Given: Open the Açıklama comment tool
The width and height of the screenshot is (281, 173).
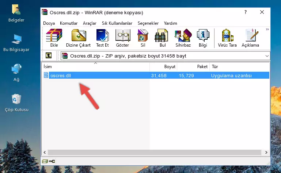Looking at the screenshot, I should 250,38.
